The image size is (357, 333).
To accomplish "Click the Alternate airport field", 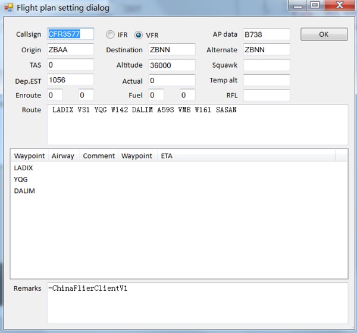I will [267, 49].
